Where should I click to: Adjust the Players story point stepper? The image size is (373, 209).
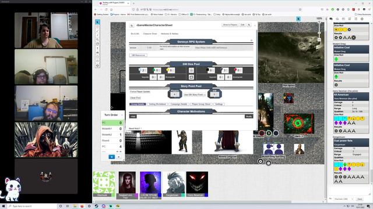[175, 94]
